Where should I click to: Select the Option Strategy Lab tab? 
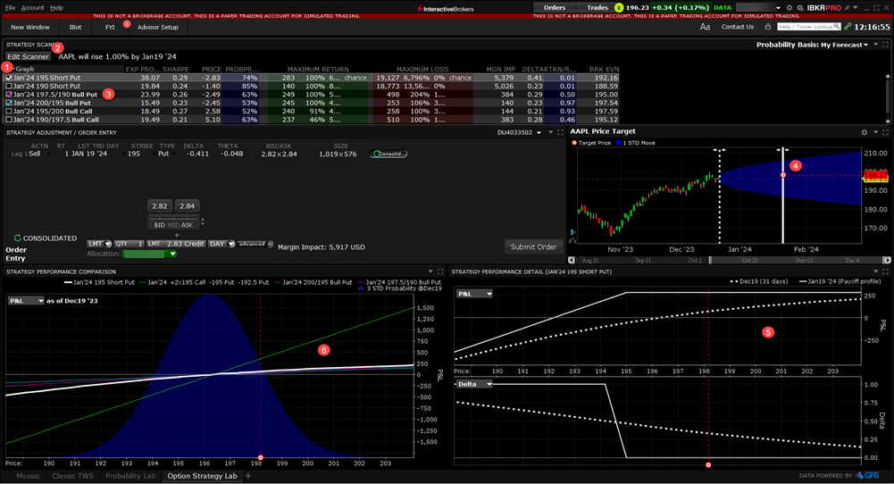click(x=203, y=476)
